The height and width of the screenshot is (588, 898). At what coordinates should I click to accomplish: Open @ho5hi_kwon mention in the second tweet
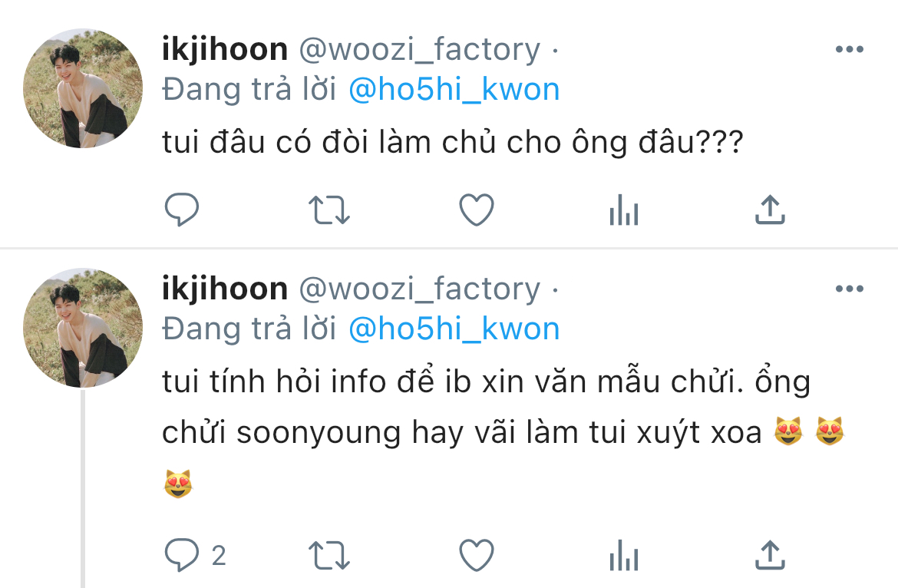click(x=454, y=329)
